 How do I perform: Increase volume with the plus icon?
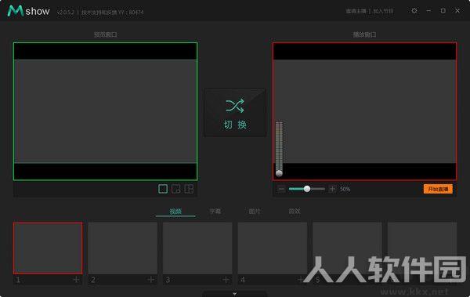332,189
